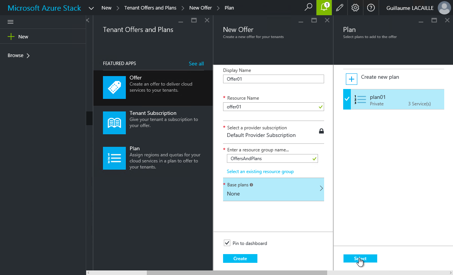Click the pencil edit dashboard icon
Screen dimensions: 453x275
click(340, 8)
